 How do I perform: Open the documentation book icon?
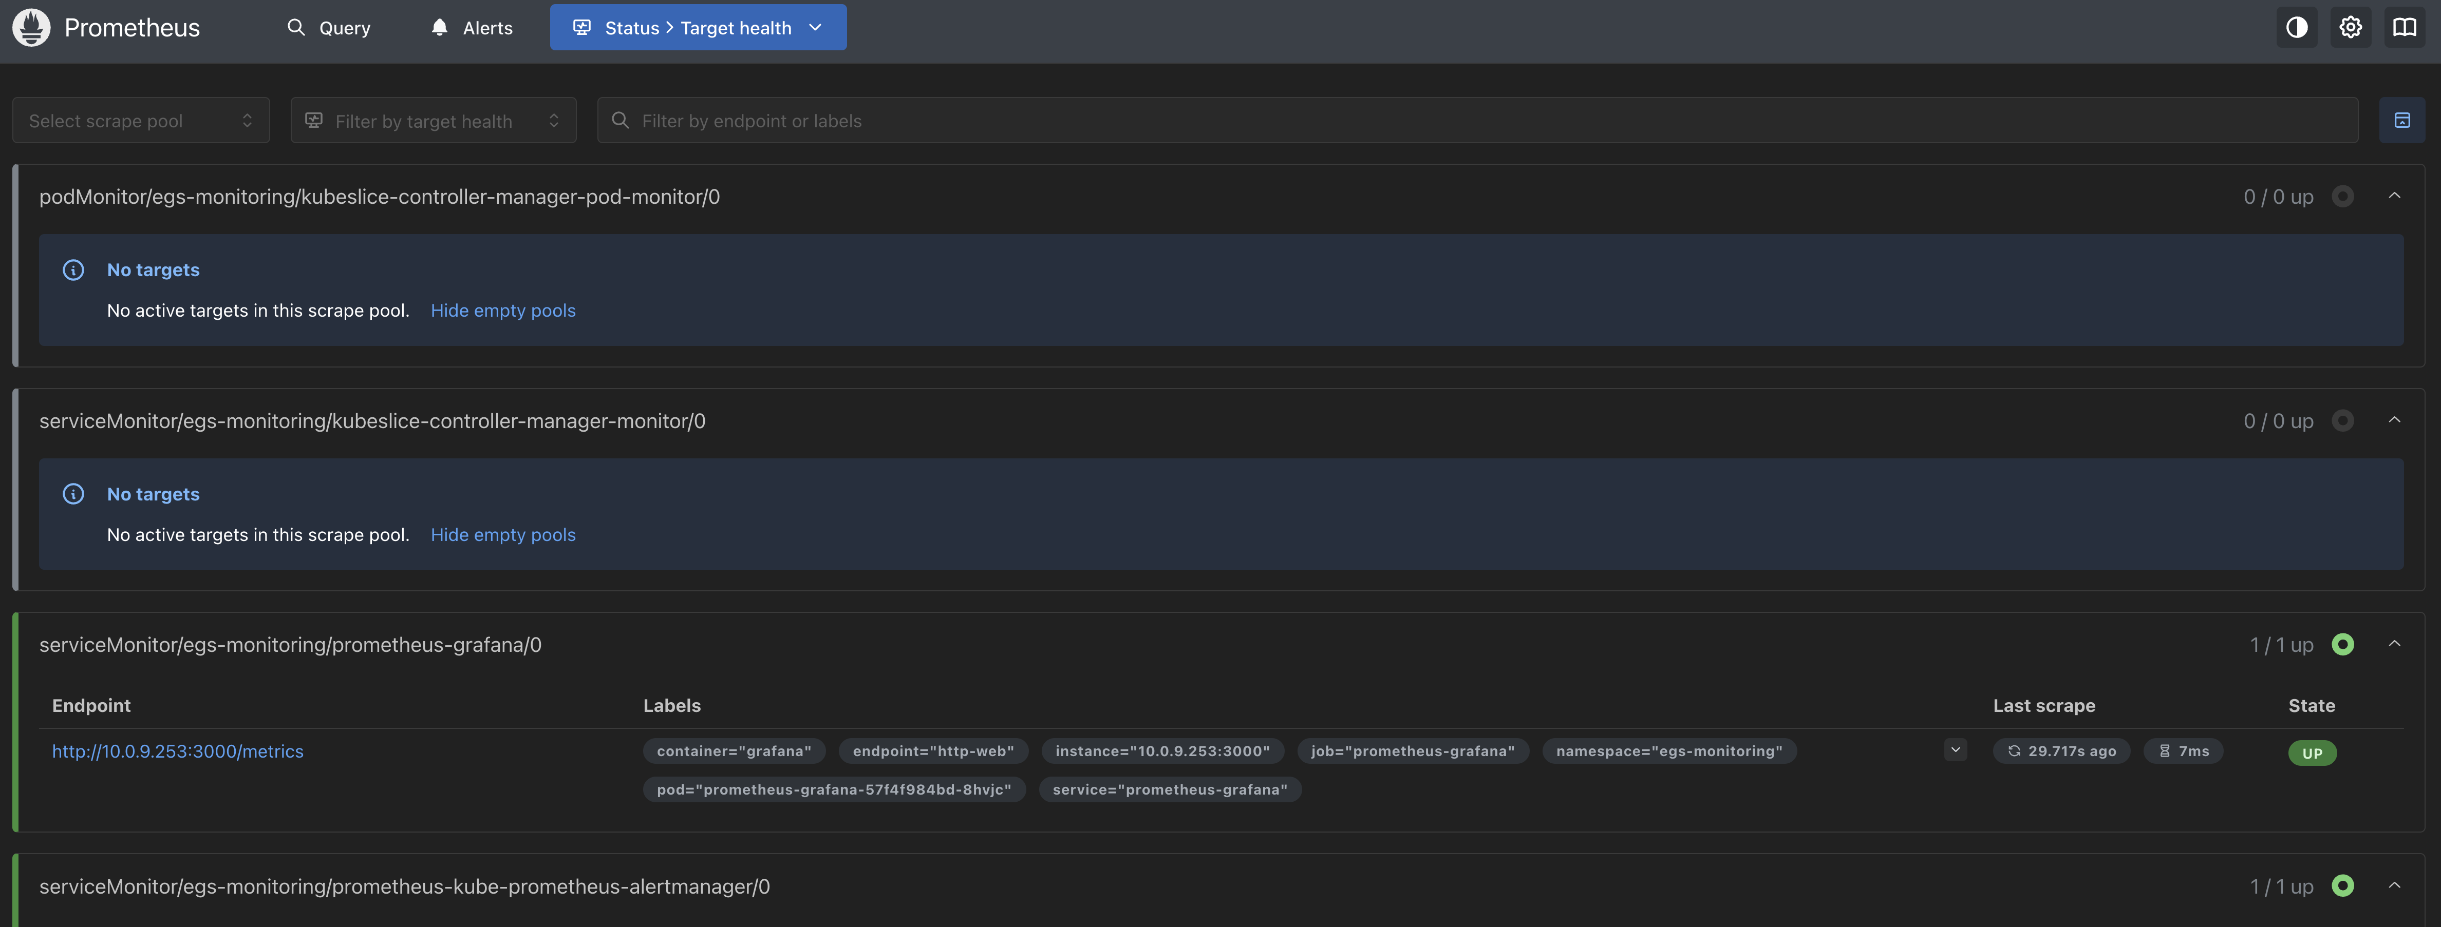pyautogui.click(x=2404, y=27)
